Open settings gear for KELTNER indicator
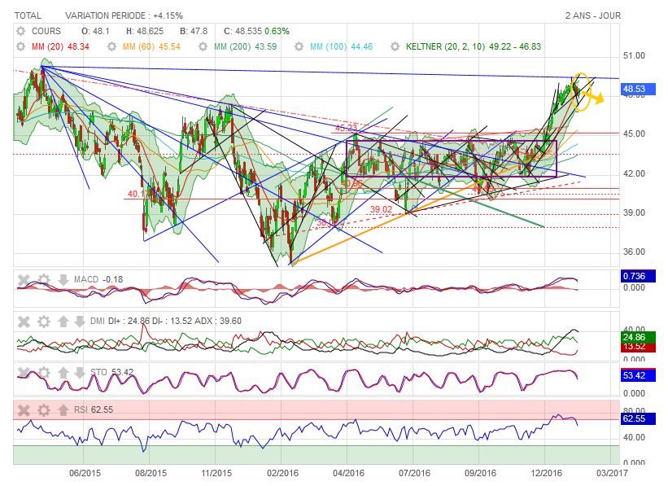 (x=395, y=46)
